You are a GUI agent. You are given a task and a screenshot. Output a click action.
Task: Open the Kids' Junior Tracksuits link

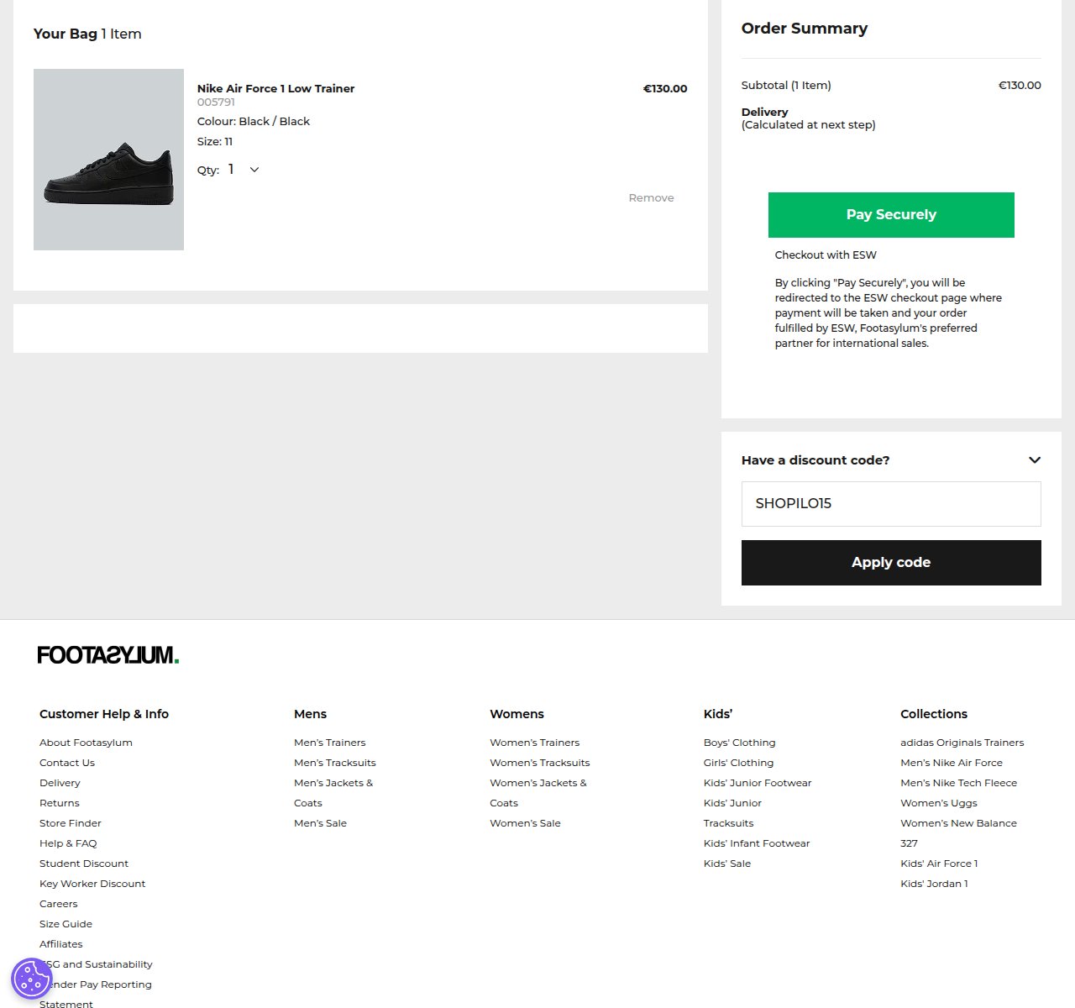click(732, 813)
